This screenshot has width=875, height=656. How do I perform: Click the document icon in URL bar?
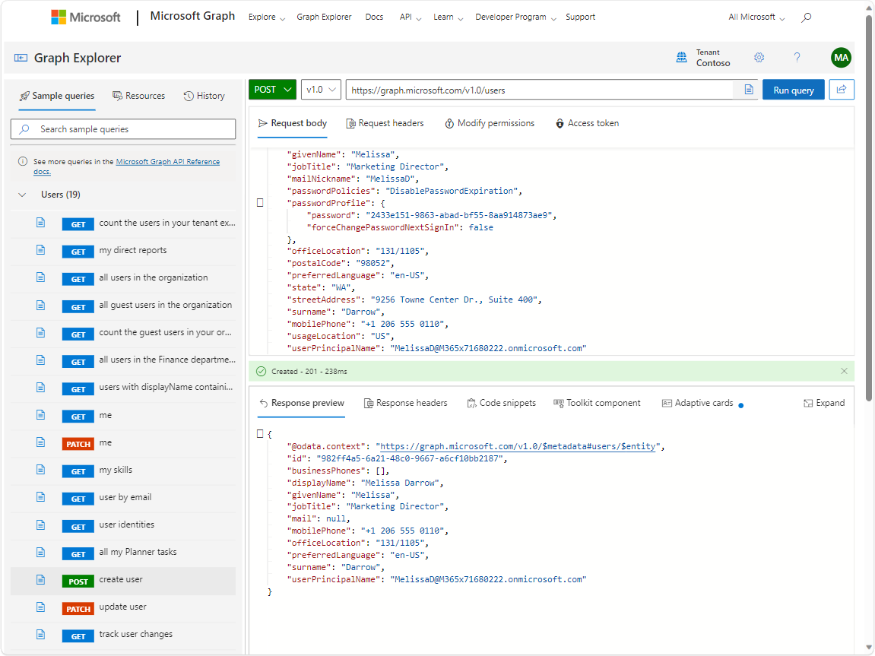point(749,90)
